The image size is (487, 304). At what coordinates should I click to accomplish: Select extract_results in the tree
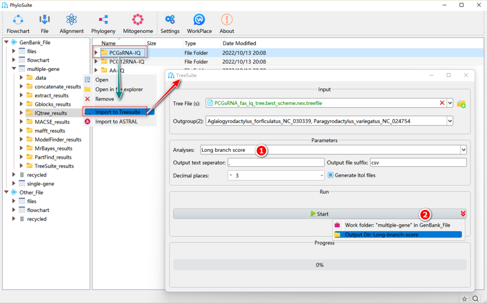(x=51, y=95)
